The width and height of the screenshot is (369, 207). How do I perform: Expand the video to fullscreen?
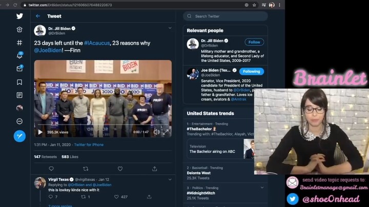pyautogui.click(x=166, y=132)
